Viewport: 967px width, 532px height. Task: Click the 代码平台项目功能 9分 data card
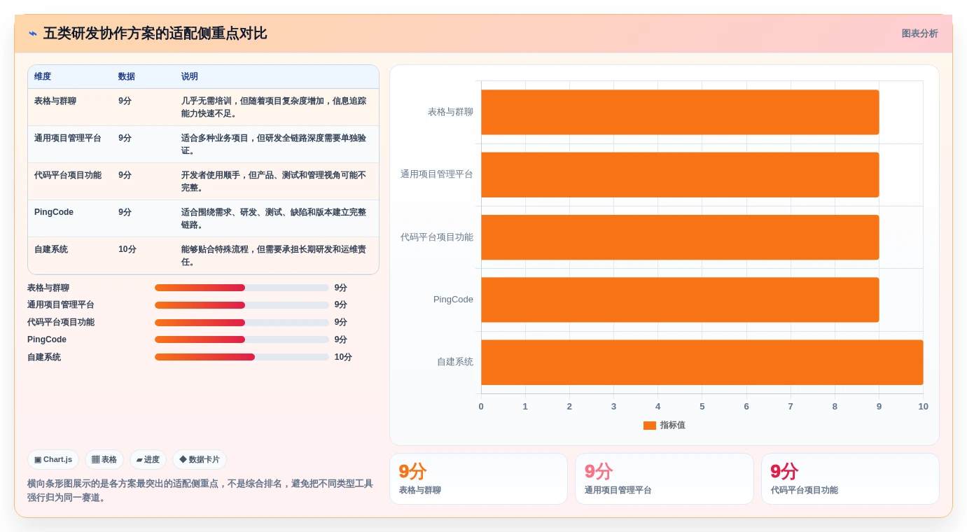(850, 479)
